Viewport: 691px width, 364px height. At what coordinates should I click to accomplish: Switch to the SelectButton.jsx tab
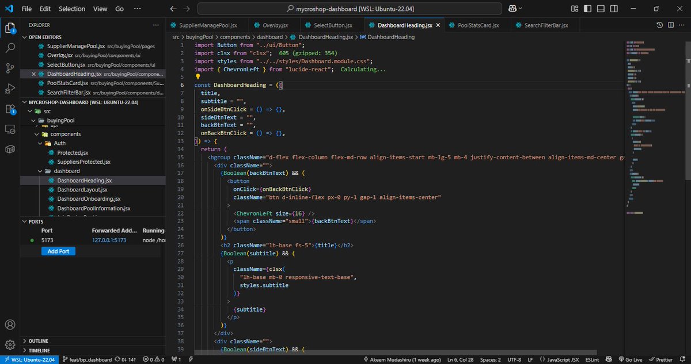click(332, 25)
